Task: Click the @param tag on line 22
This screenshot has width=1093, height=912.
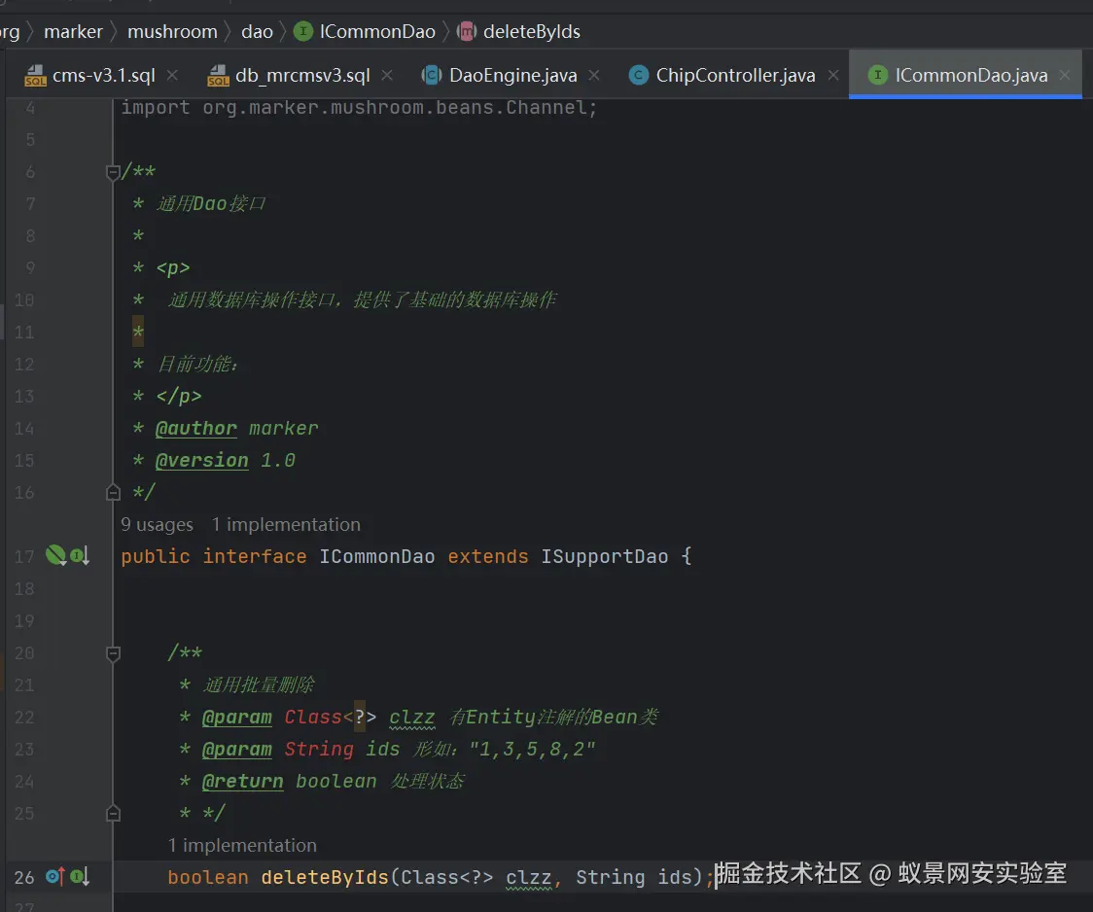Action: (237, 717)
